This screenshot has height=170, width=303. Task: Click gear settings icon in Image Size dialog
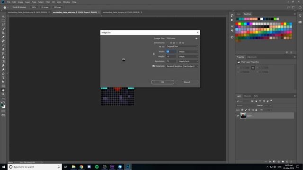click(x=196, y=38)
